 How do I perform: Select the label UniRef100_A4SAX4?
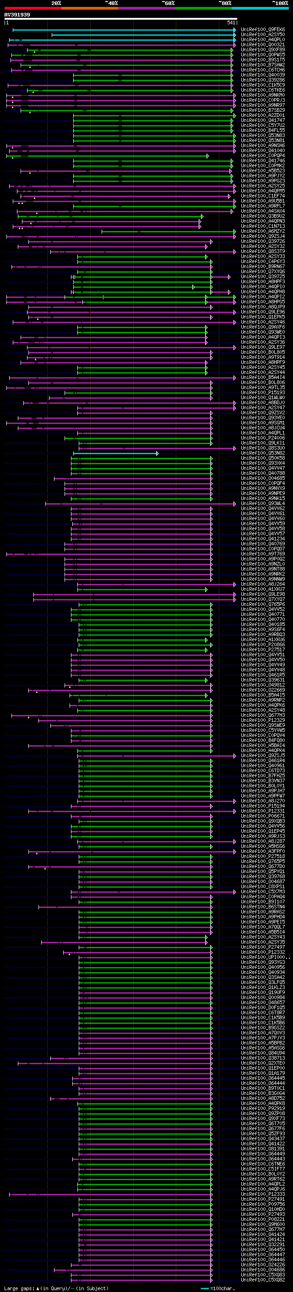point(263,211)
